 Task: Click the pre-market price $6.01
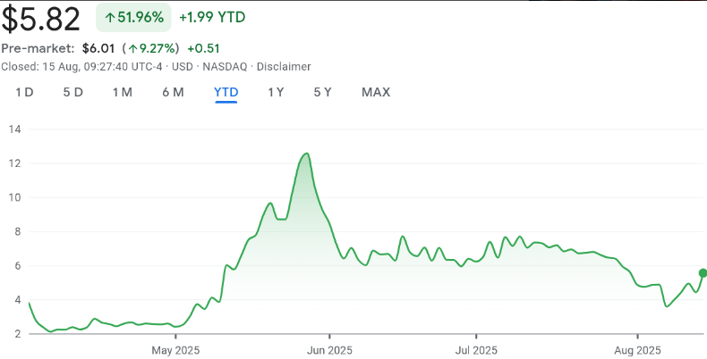[99, 48]
